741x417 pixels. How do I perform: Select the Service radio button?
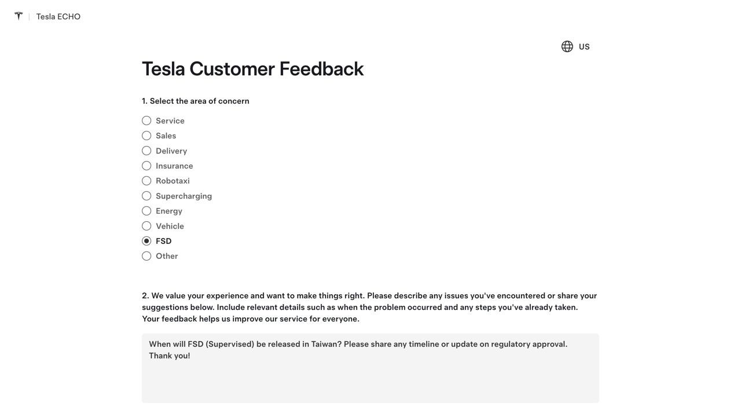[x=146, y=120]
